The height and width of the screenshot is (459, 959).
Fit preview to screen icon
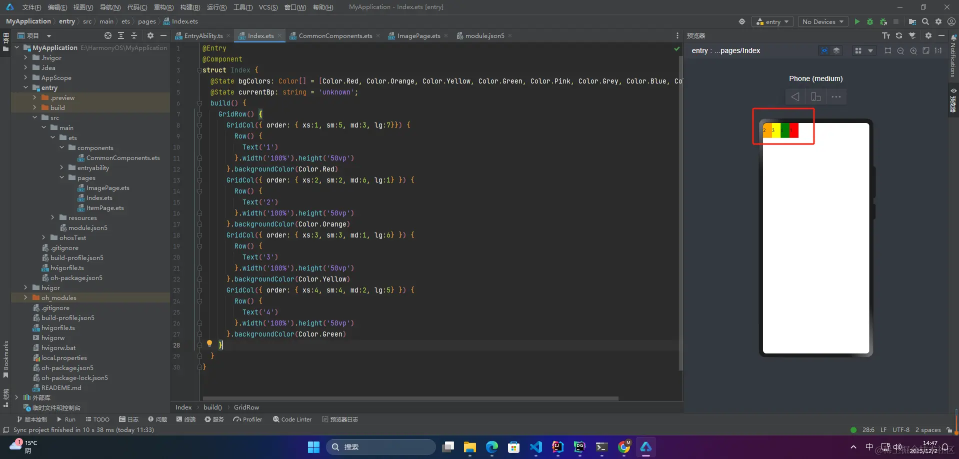pos(926,50)
